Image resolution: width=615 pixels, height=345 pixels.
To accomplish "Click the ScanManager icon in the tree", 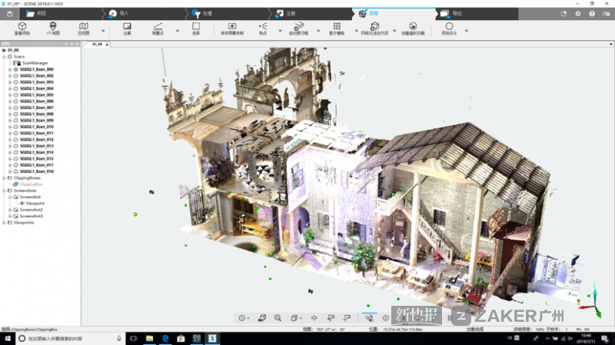I will pyautogui.click(x=16, y=63).
